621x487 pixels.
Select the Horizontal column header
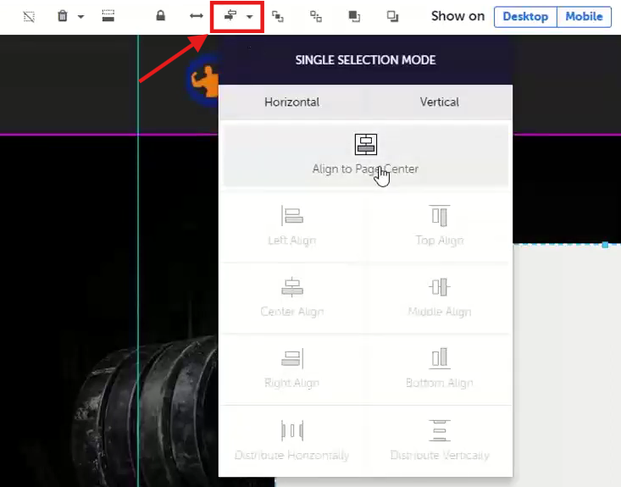click(x=292, y=102)
